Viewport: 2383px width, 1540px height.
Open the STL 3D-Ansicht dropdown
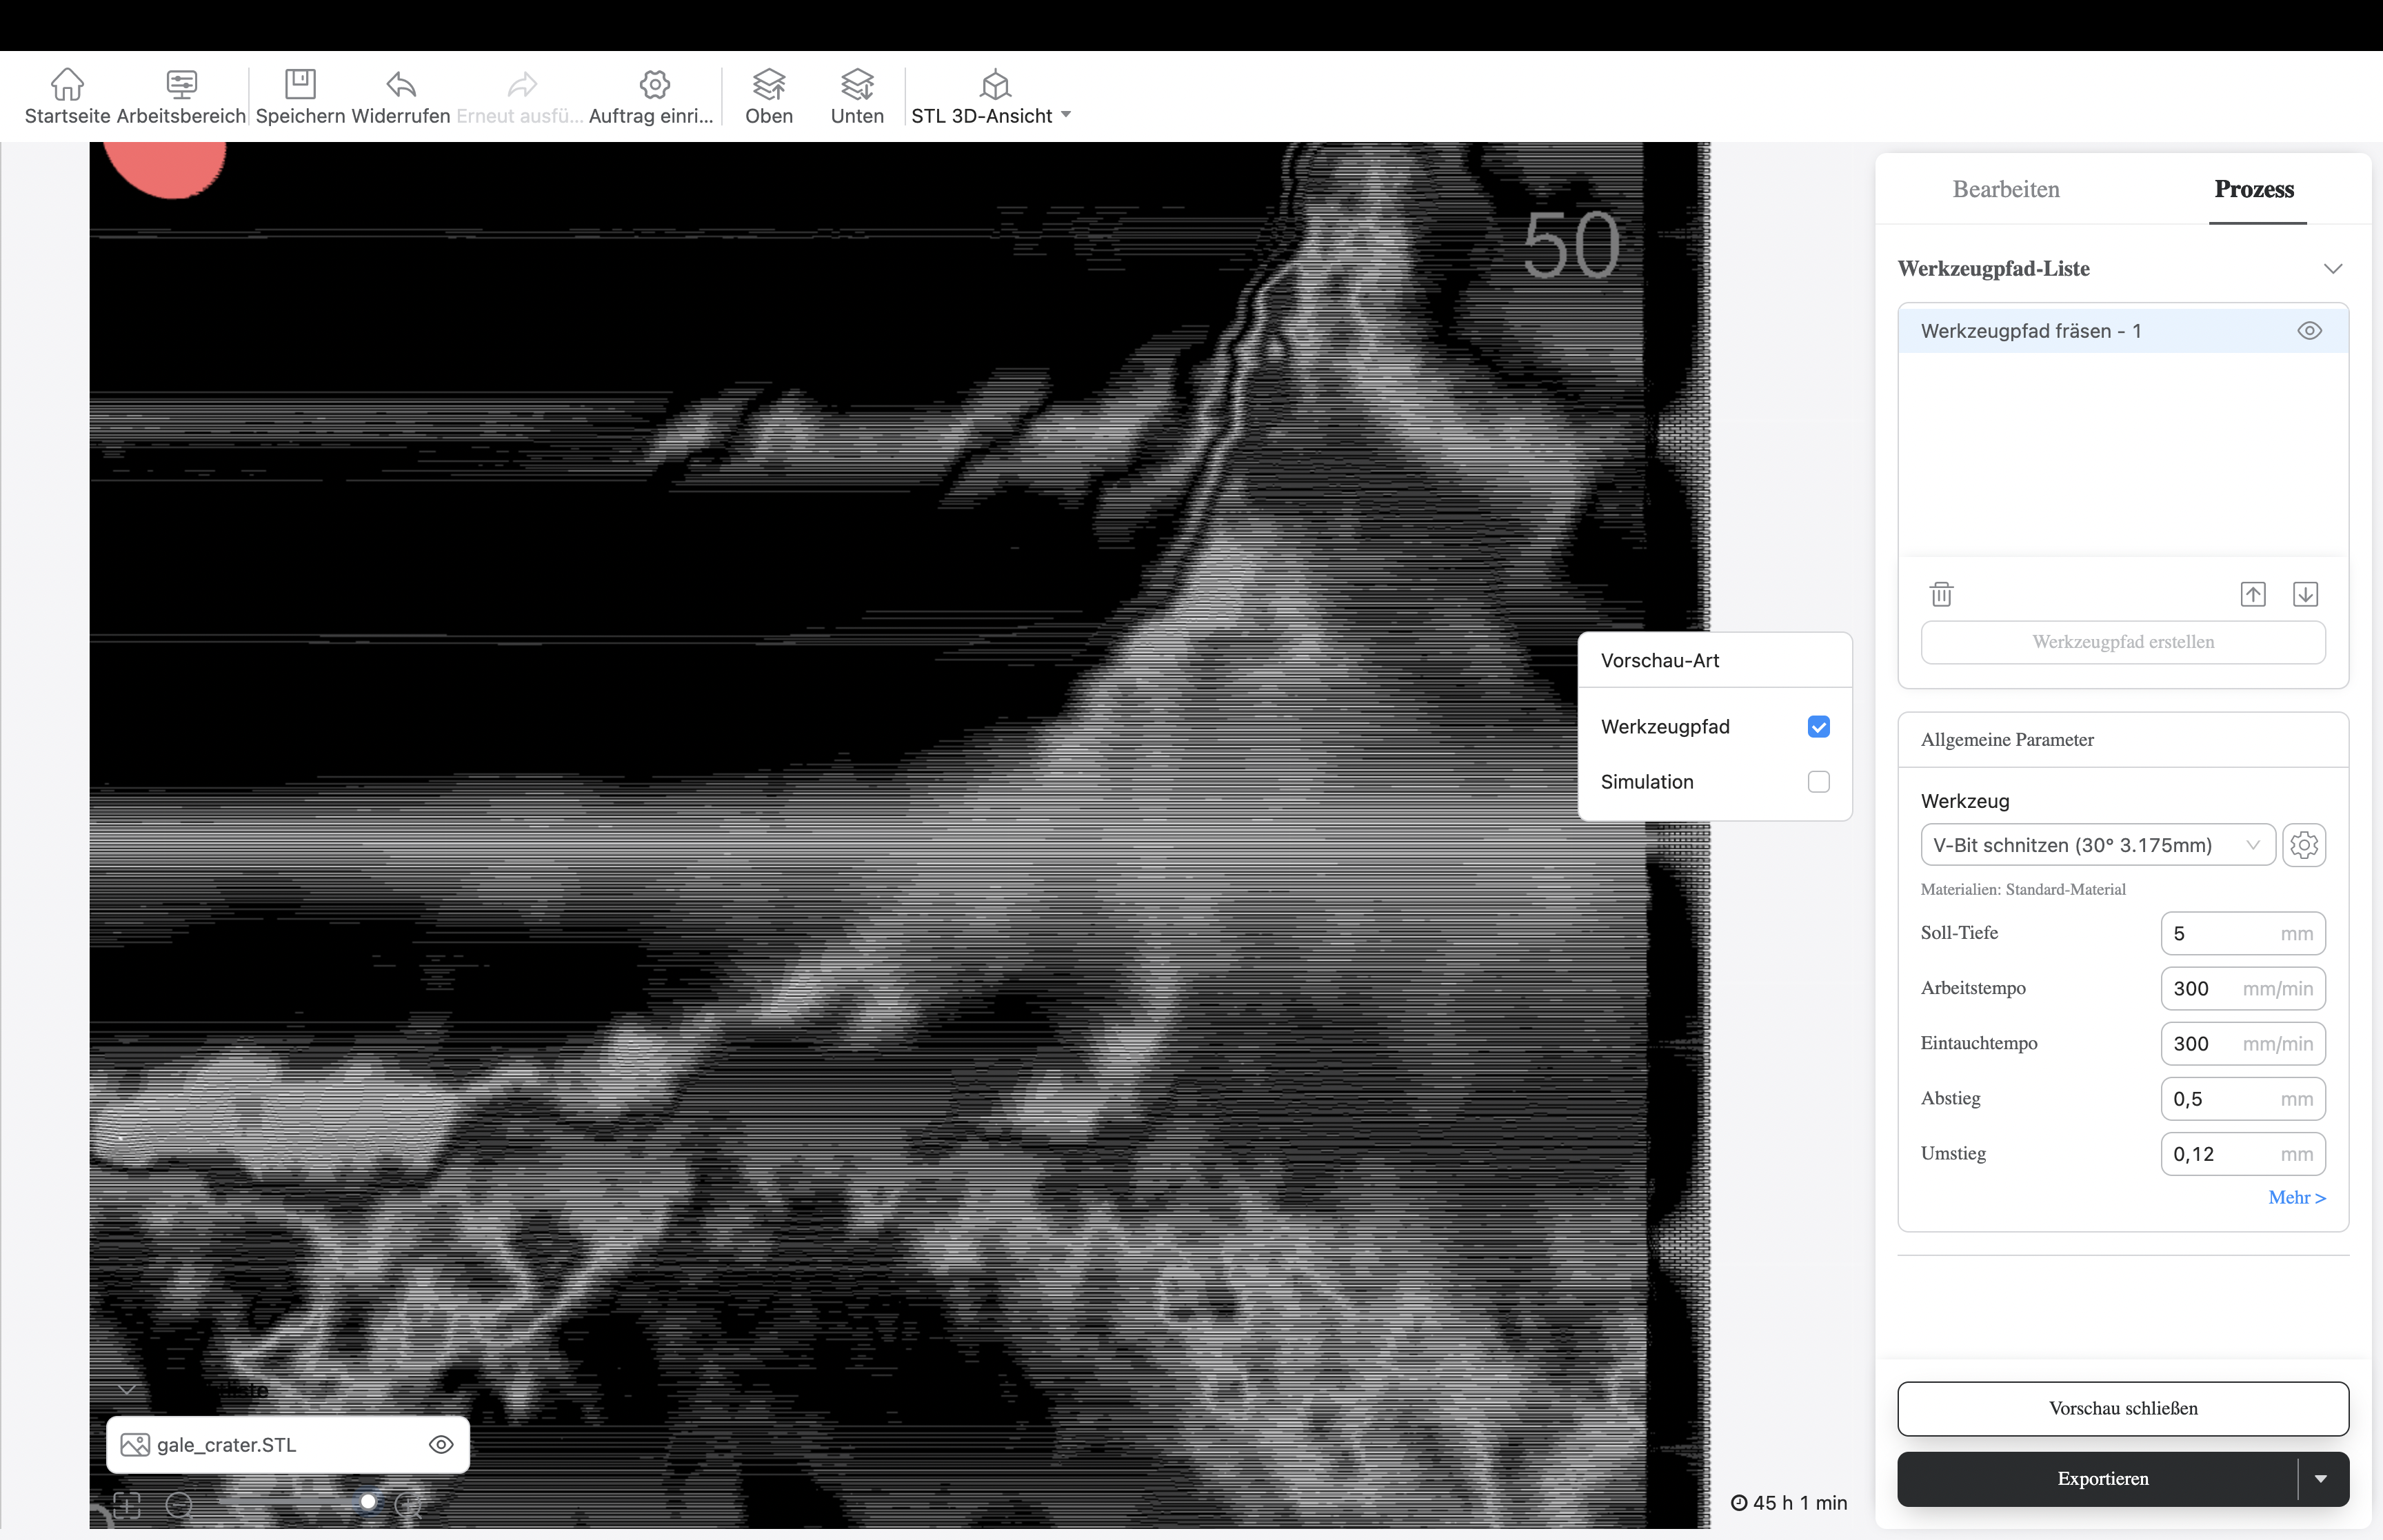coord(1065,115)
